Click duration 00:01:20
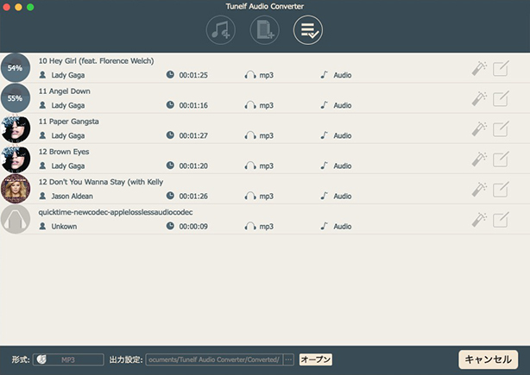 tap(193, 166)
